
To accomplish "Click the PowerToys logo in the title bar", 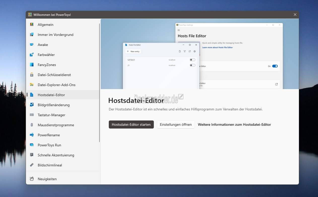I will click(30, 15).
